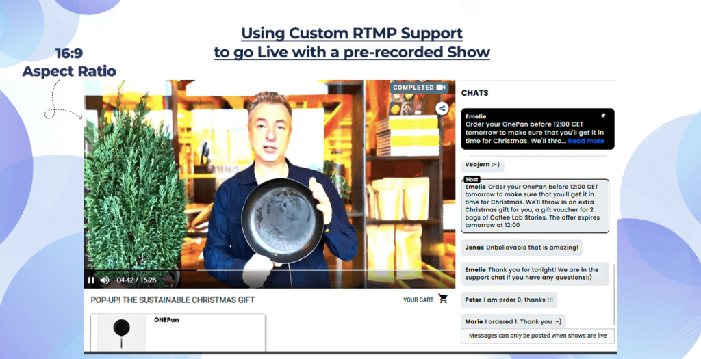This screenshot has height=359, width=701.
Task: Open the shopping cart icon
Action: click(443, 299)
